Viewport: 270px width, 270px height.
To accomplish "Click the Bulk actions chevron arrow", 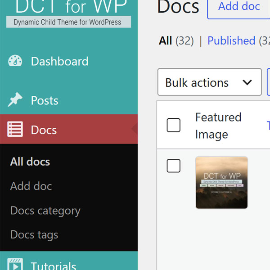I will [x=247, y=82].
